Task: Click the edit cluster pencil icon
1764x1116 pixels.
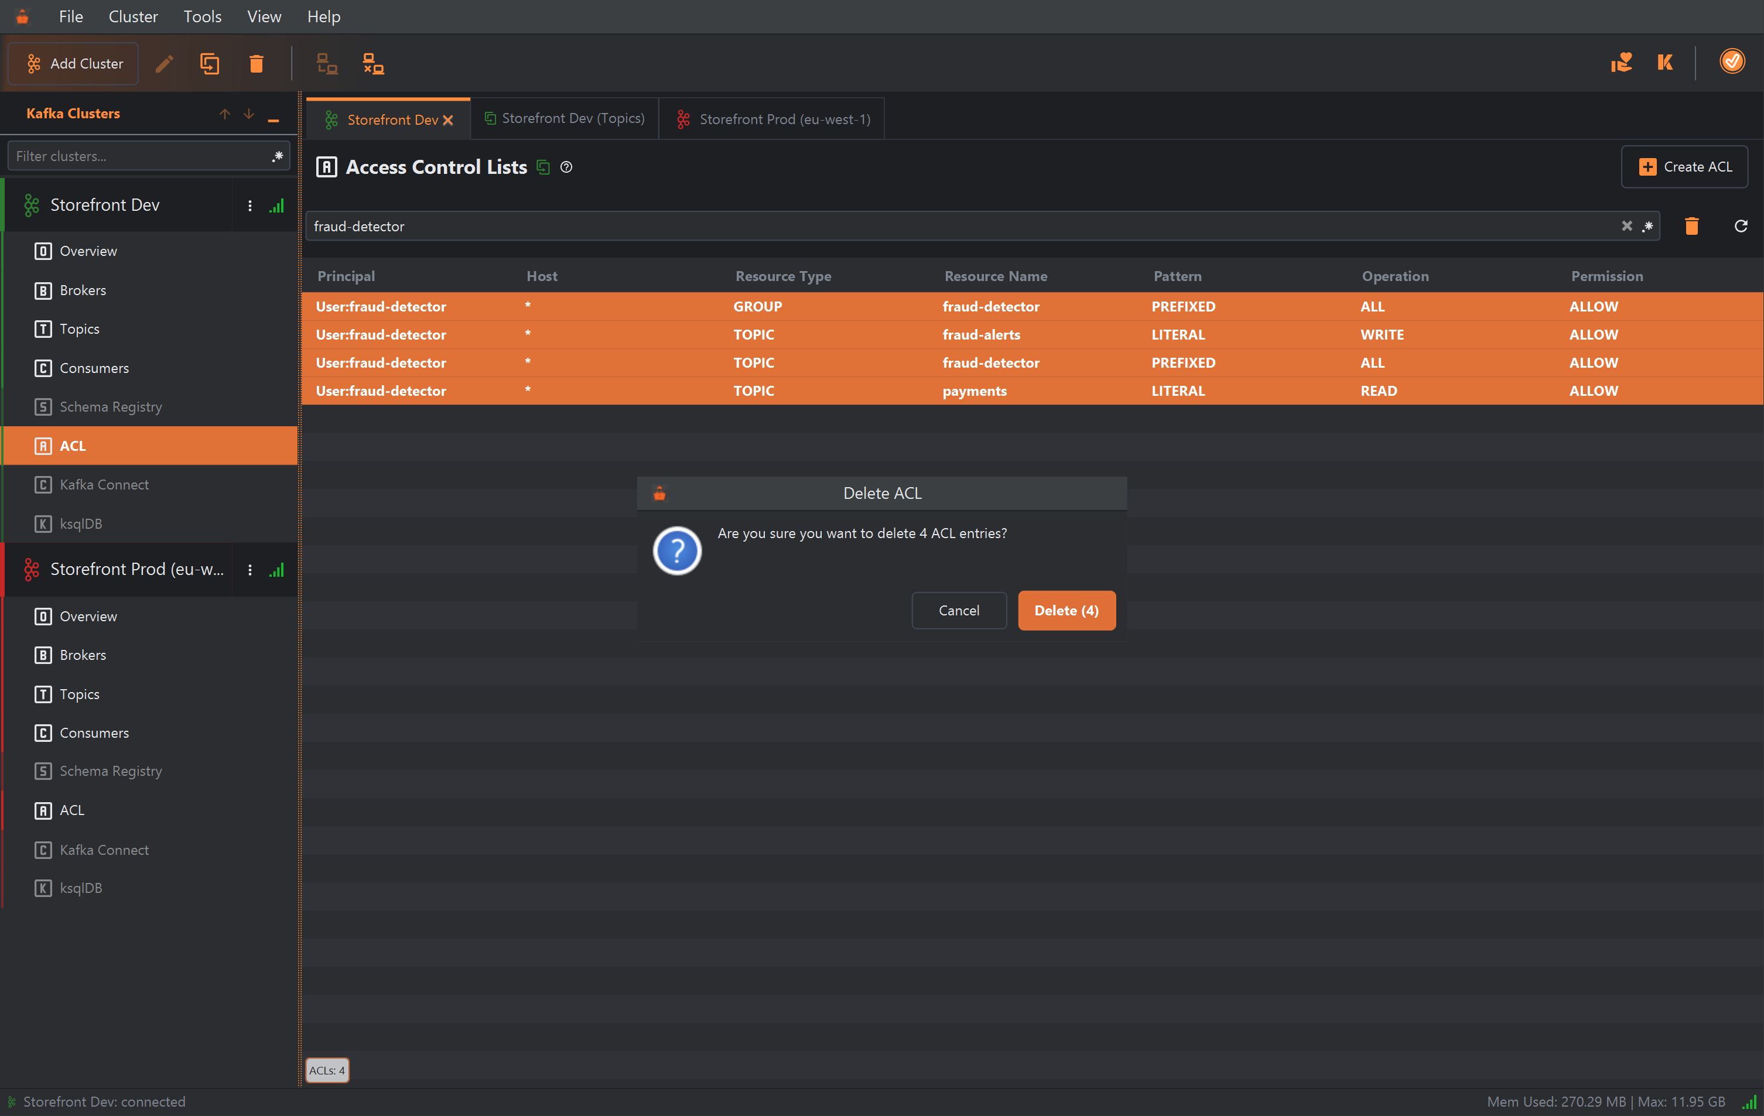Action: pyautogui.click(x=164, y=64)
